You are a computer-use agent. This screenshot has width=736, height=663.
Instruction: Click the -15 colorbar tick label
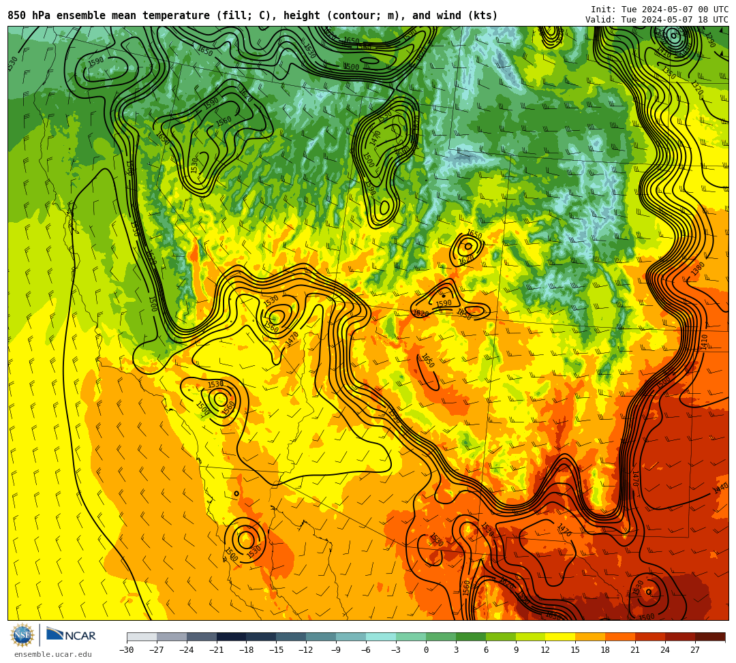point(277,650)
